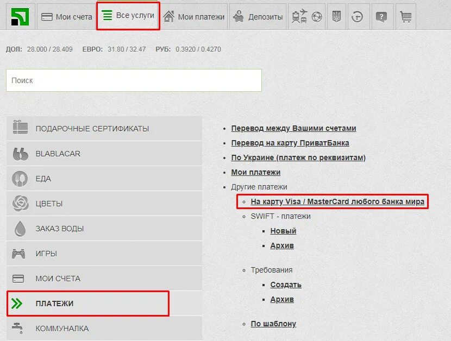Click the train and plane tickets icon
This screenshot has width=451, height=341.
[x=299, y=16]
